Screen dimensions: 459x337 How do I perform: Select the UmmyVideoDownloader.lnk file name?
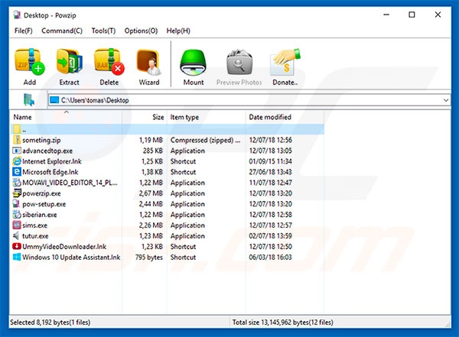click(64, 247)
